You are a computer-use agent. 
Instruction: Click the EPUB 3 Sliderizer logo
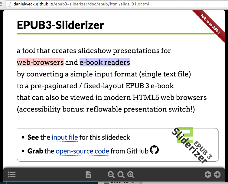192,145
